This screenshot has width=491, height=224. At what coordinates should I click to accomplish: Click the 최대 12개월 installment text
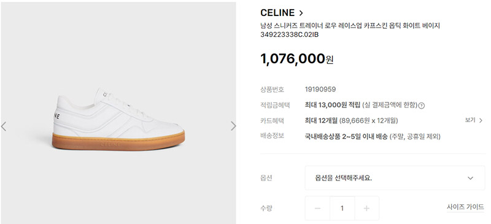pyautogui.click(x=321, y=121)
